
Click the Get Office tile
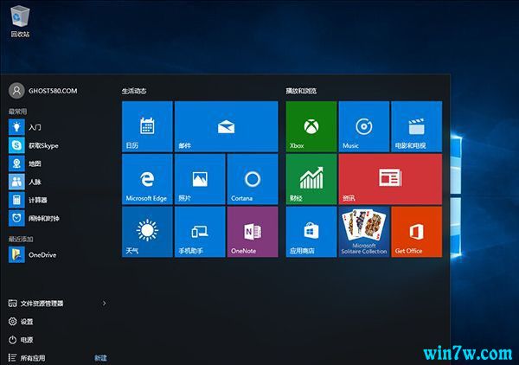coord(416,232)
